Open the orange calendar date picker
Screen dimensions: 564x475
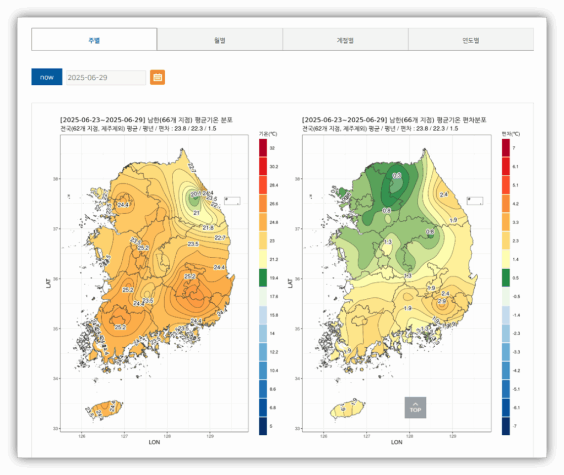click(158, 77)
